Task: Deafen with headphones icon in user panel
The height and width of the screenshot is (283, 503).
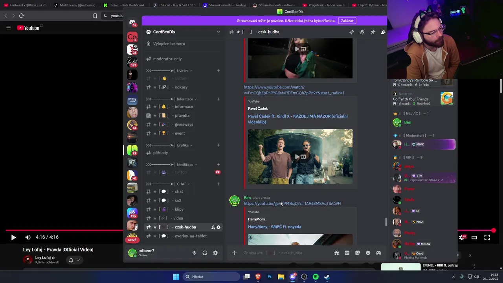Action: click(205, 253)
